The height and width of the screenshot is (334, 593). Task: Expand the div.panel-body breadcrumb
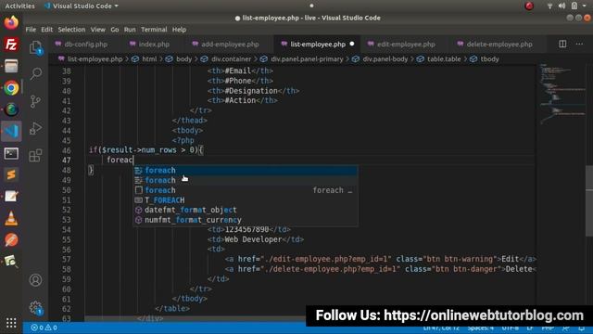click(x=385, y=59)
